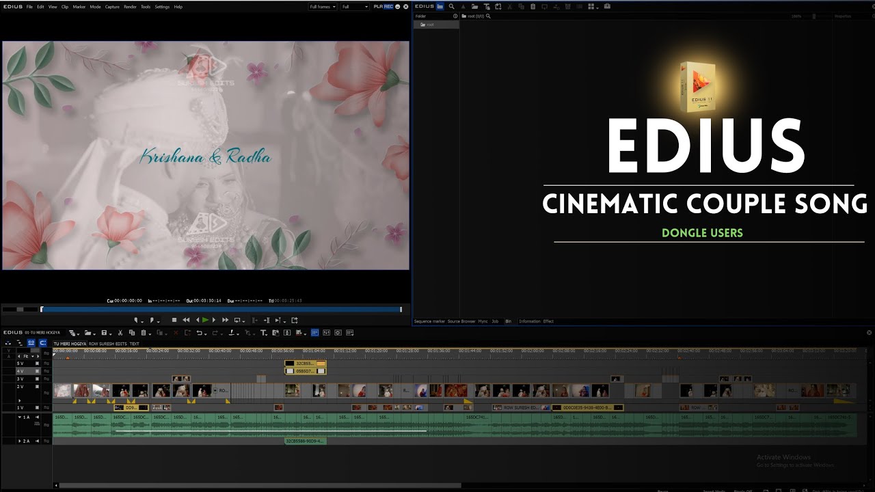Open the File menu

[29, 6]
